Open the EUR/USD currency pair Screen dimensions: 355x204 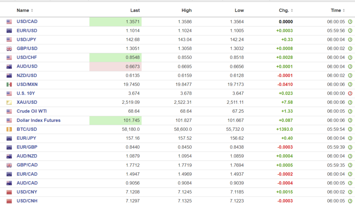[27, 31]
